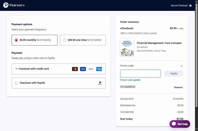Choose Checkout with PayPal radio button
The height and width of the screenshot is (131, 198).
point(16,83)
